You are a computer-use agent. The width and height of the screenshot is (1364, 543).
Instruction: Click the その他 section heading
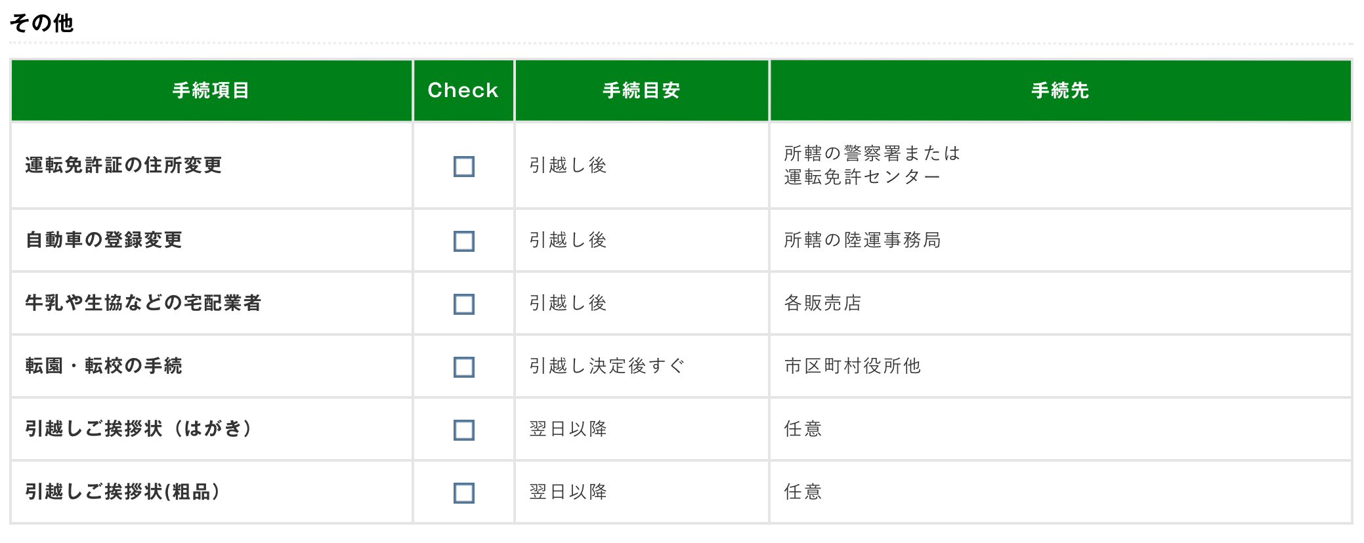[41, 24]
